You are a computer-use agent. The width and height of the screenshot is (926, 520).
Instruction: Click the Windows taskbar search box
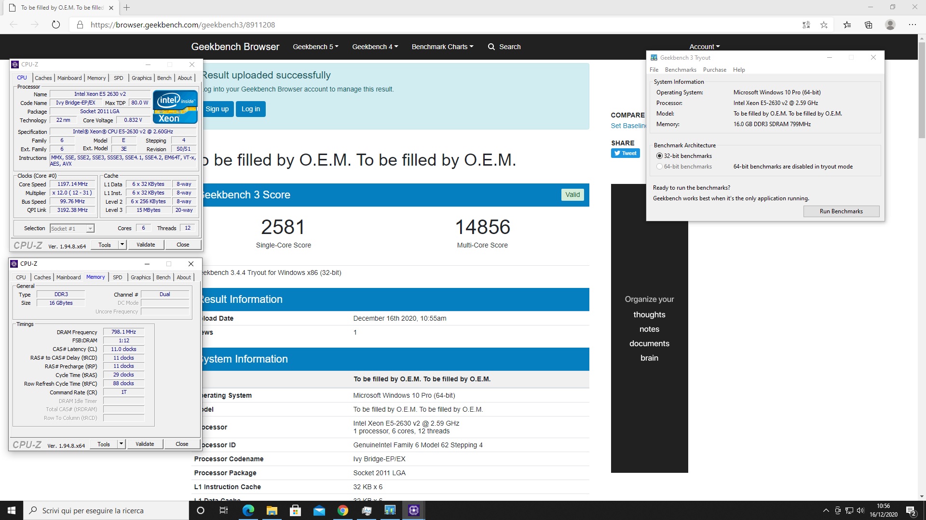106,510
